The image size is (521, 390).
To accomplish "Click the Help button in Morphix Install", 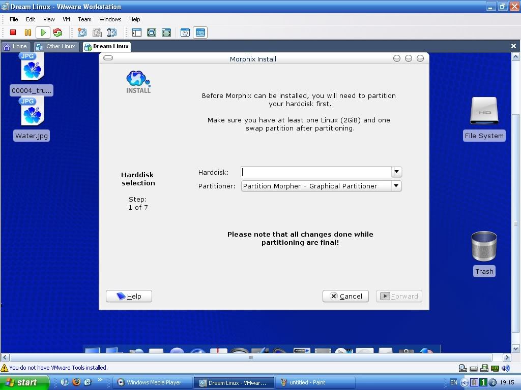I will pyautogui.click(x=129, y=296).
